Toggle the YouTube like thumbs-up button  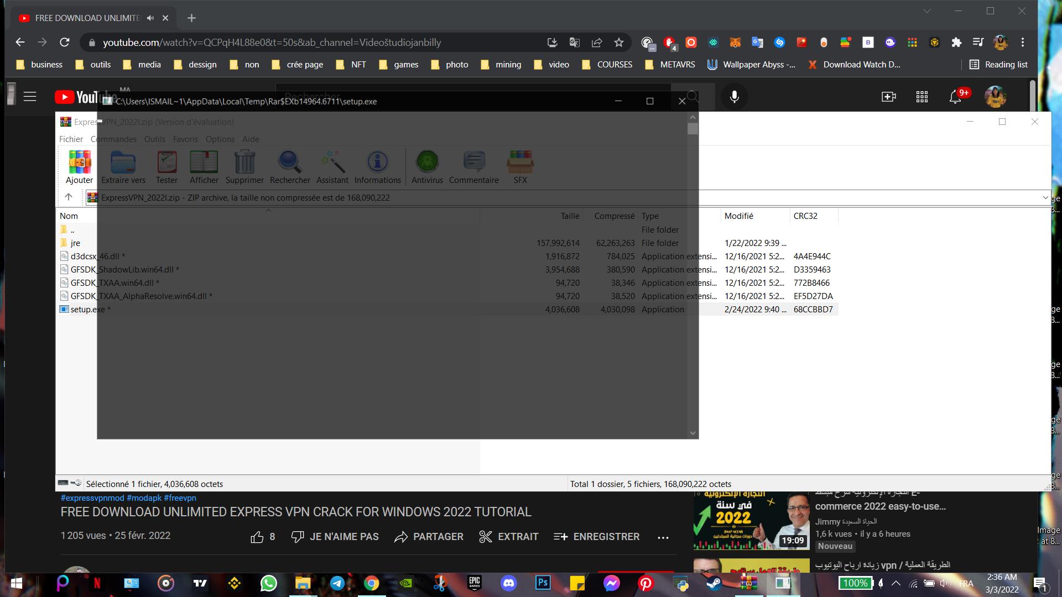[x=257, y=537]
